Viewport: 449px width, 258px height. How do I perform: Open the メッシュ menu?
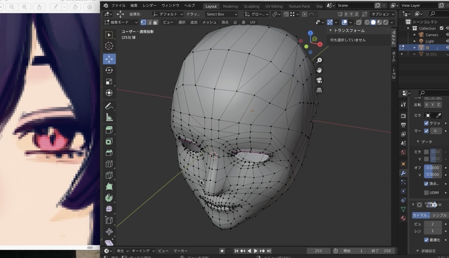(x=209, y=22)
